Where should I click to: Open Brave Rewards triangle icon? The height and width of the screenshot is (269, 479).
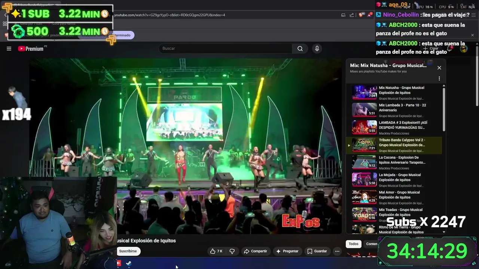tap(370, 15)
